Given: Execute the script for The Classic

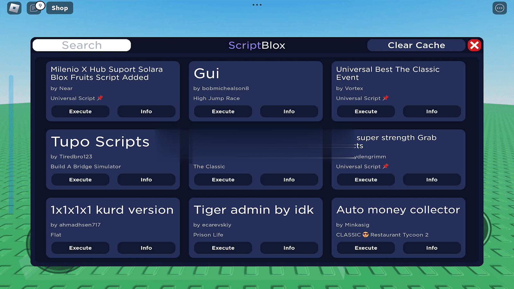Looking at the screenshot, I should 223,180.
